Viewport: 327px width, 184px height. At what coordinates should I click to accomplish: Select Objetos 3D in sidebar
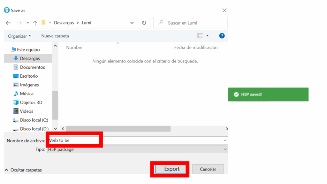(31, 103)
